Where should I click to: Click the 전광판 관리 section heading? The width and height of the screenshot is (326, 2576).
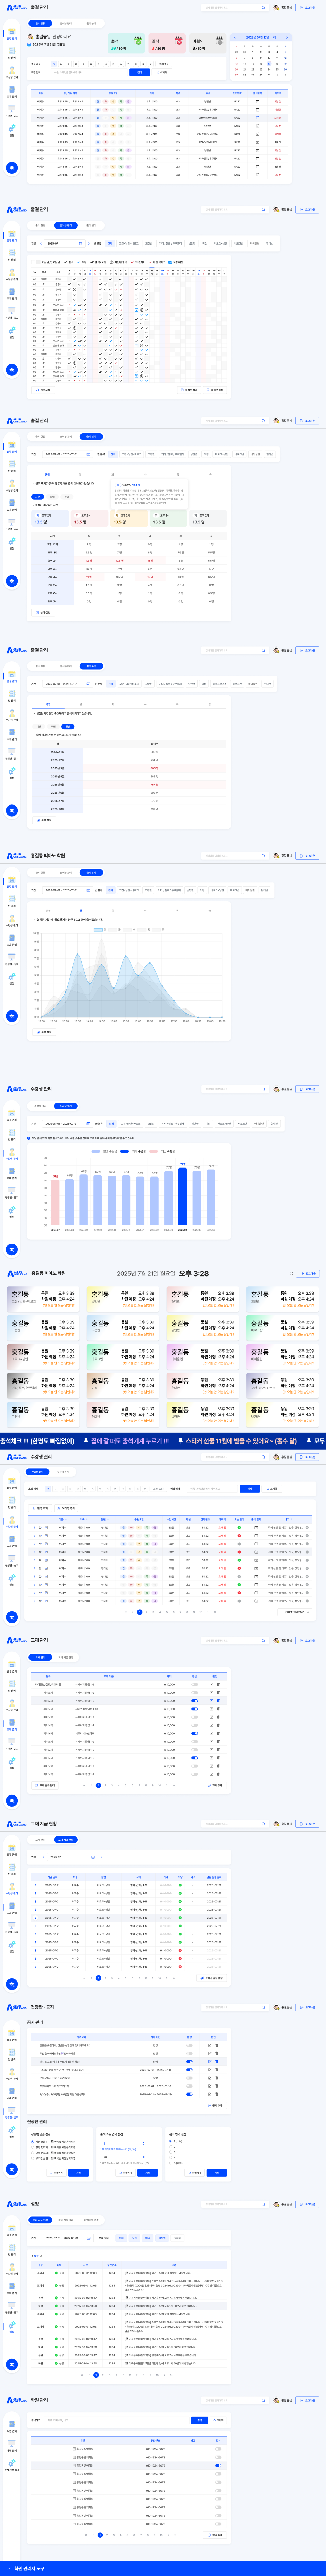pos(37,2122)
